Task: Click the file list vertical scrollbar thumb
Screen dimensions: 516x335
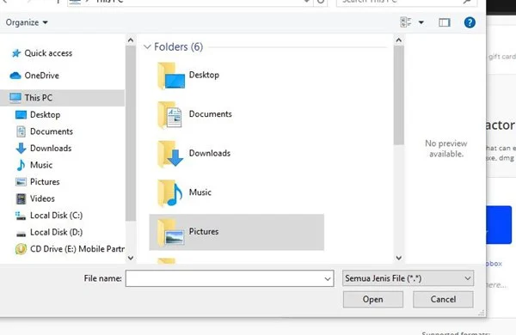Action: click(399, 95)
